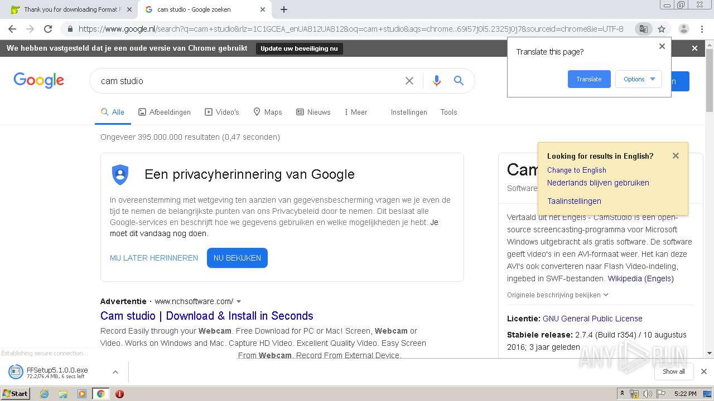Choose MIJ LATER HERINNEREN
Image resolution: width=714 pixels, height=401 pixels.
point(154,258)
